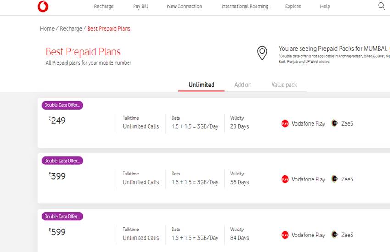This screenshot has height=252, width=390.
Task: Click the location pin icon
Action: [262, 53]
